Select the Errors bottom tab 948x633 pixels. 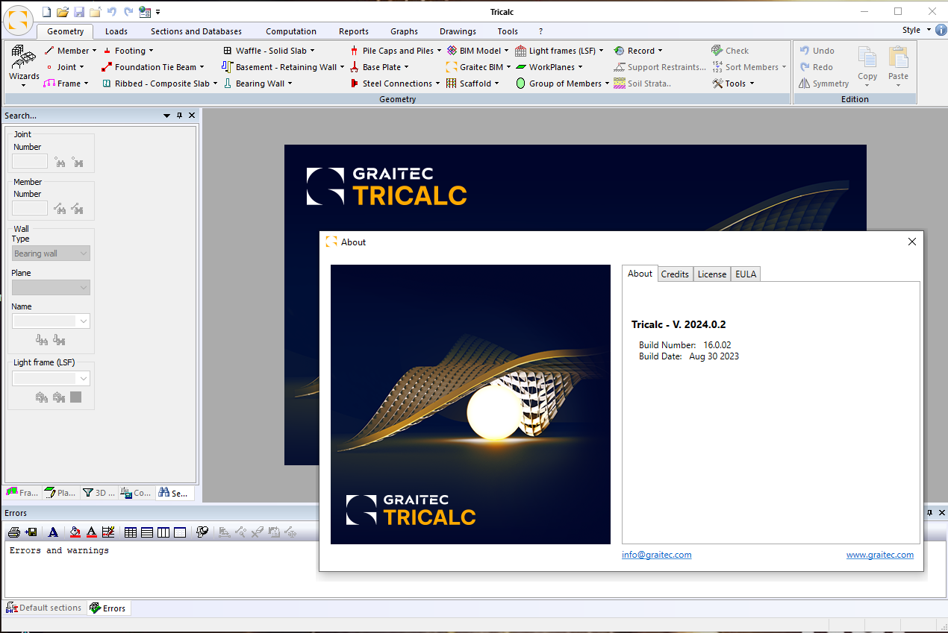point(108,608)
